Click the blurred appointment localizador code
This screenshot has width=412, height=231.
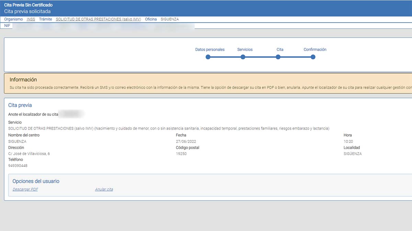(x=71, y=114)
